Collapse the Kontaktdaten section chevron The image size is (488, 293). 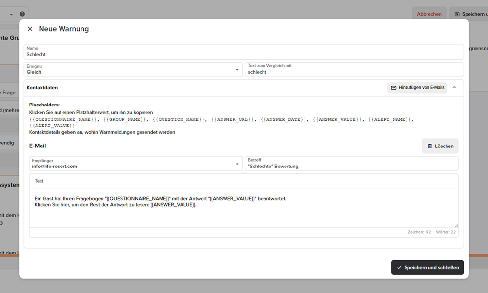pos(454,87)
